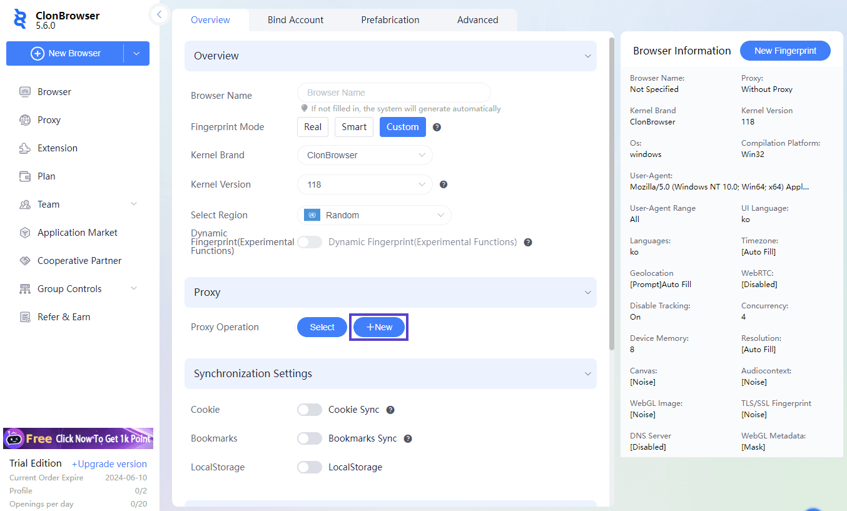Screen dimensions: 847x511
Task: Click the Refer & Earn icon
Action: [25, 317]
